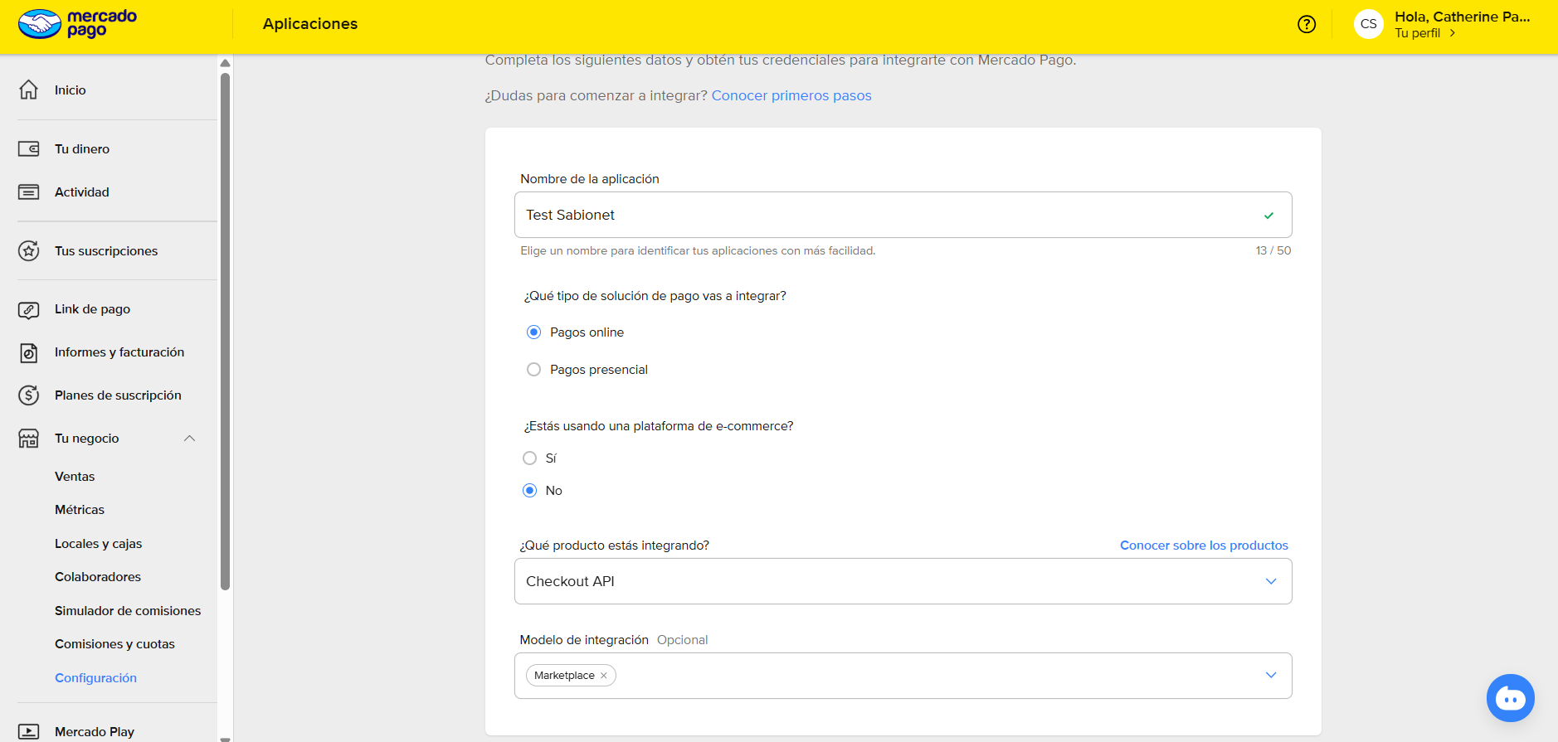
Task: Follow the Conocer sobre los productos link
Action: point(1204,546)
